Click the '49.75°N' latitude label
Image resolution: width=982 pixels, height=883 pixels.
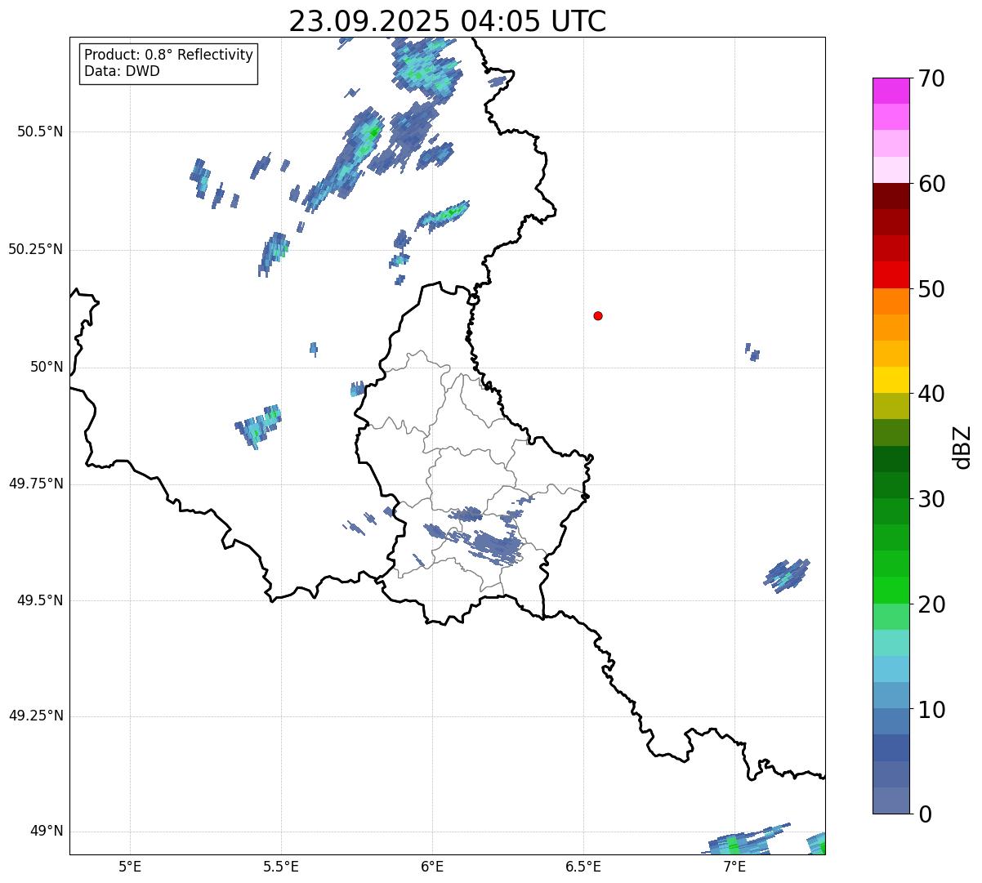(x=36, y=484)
